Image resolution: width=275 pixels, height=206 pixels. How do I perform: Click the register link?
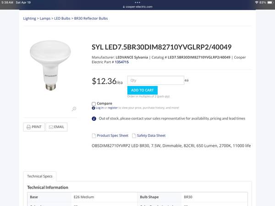click(112, 108)
